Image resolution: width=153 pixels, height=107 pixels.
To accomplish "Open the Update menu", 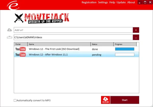I will tap(121, 2).
